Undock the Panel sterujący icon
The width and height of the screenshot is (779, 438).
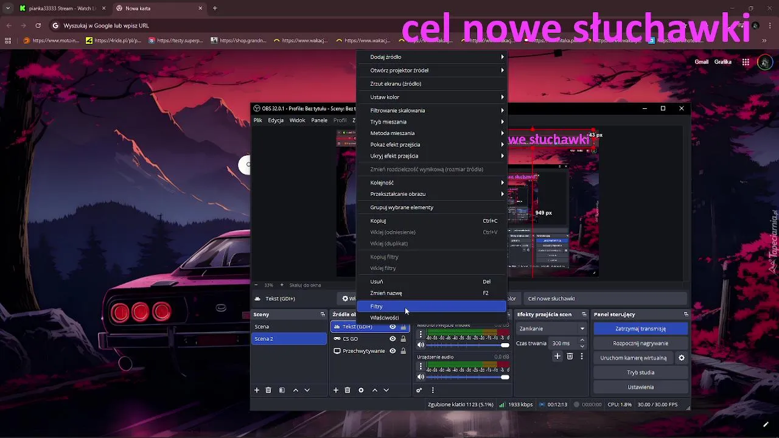(x=686, y=315)
